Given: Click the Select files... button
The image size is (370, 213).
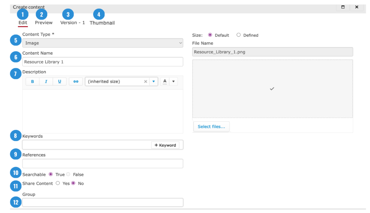Looking at the screenshot, I should pyautogui.click(x=211, y=126).
